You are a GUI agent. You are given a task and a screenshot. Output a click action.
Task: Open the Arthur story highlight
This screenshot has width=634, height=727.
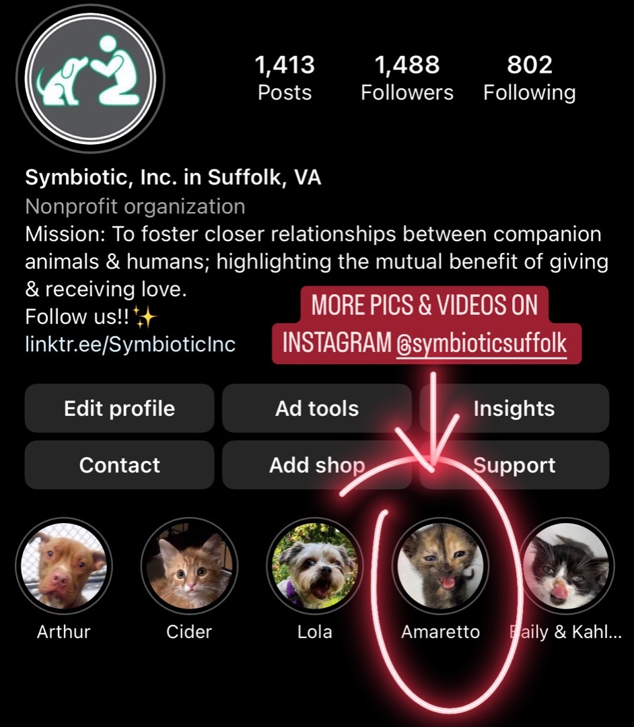pyautogui.click(x=63, y=565)
